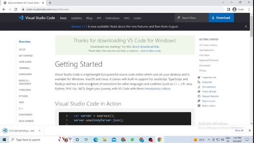Viewport: 254px width, 143px height.
Task: Open the API menu item
Action: coord(99,18)
